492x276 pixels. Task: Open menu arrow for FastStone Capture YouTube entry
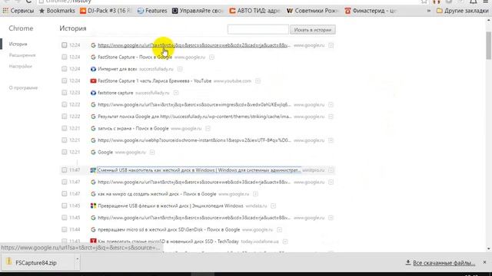click(258, 80)
